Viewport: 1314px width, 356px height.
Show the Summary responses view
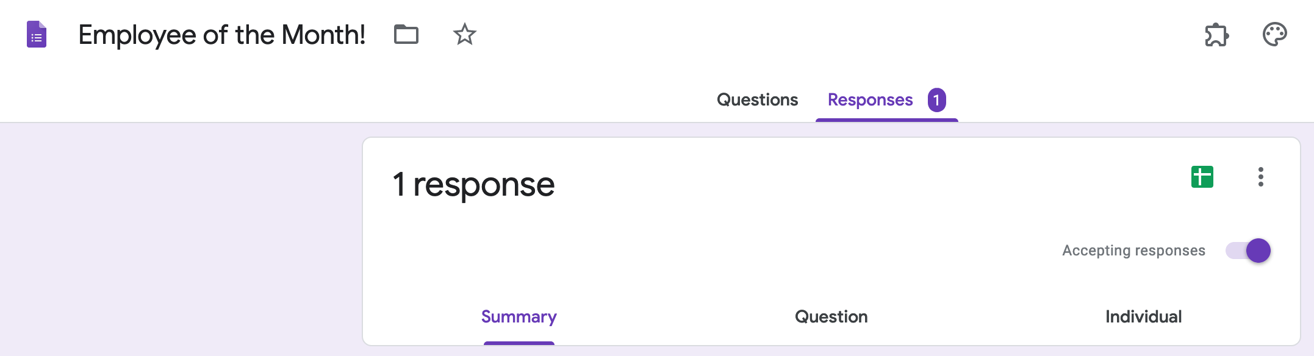519,317
